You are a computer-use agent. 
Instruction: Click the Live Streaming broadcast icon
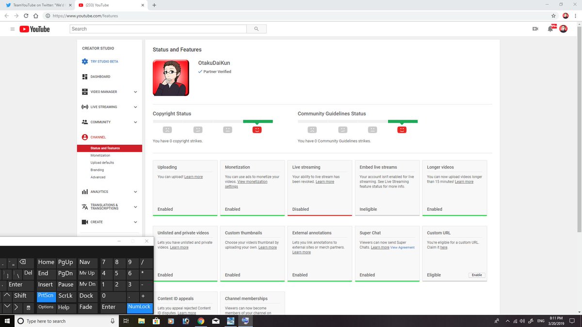coord(85,107)
